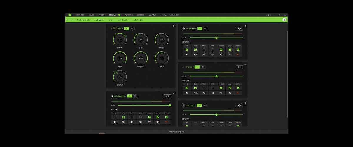Mute LINE IN channel in Stream Mix routing
The image size is (353, 147).
(229, 54)
